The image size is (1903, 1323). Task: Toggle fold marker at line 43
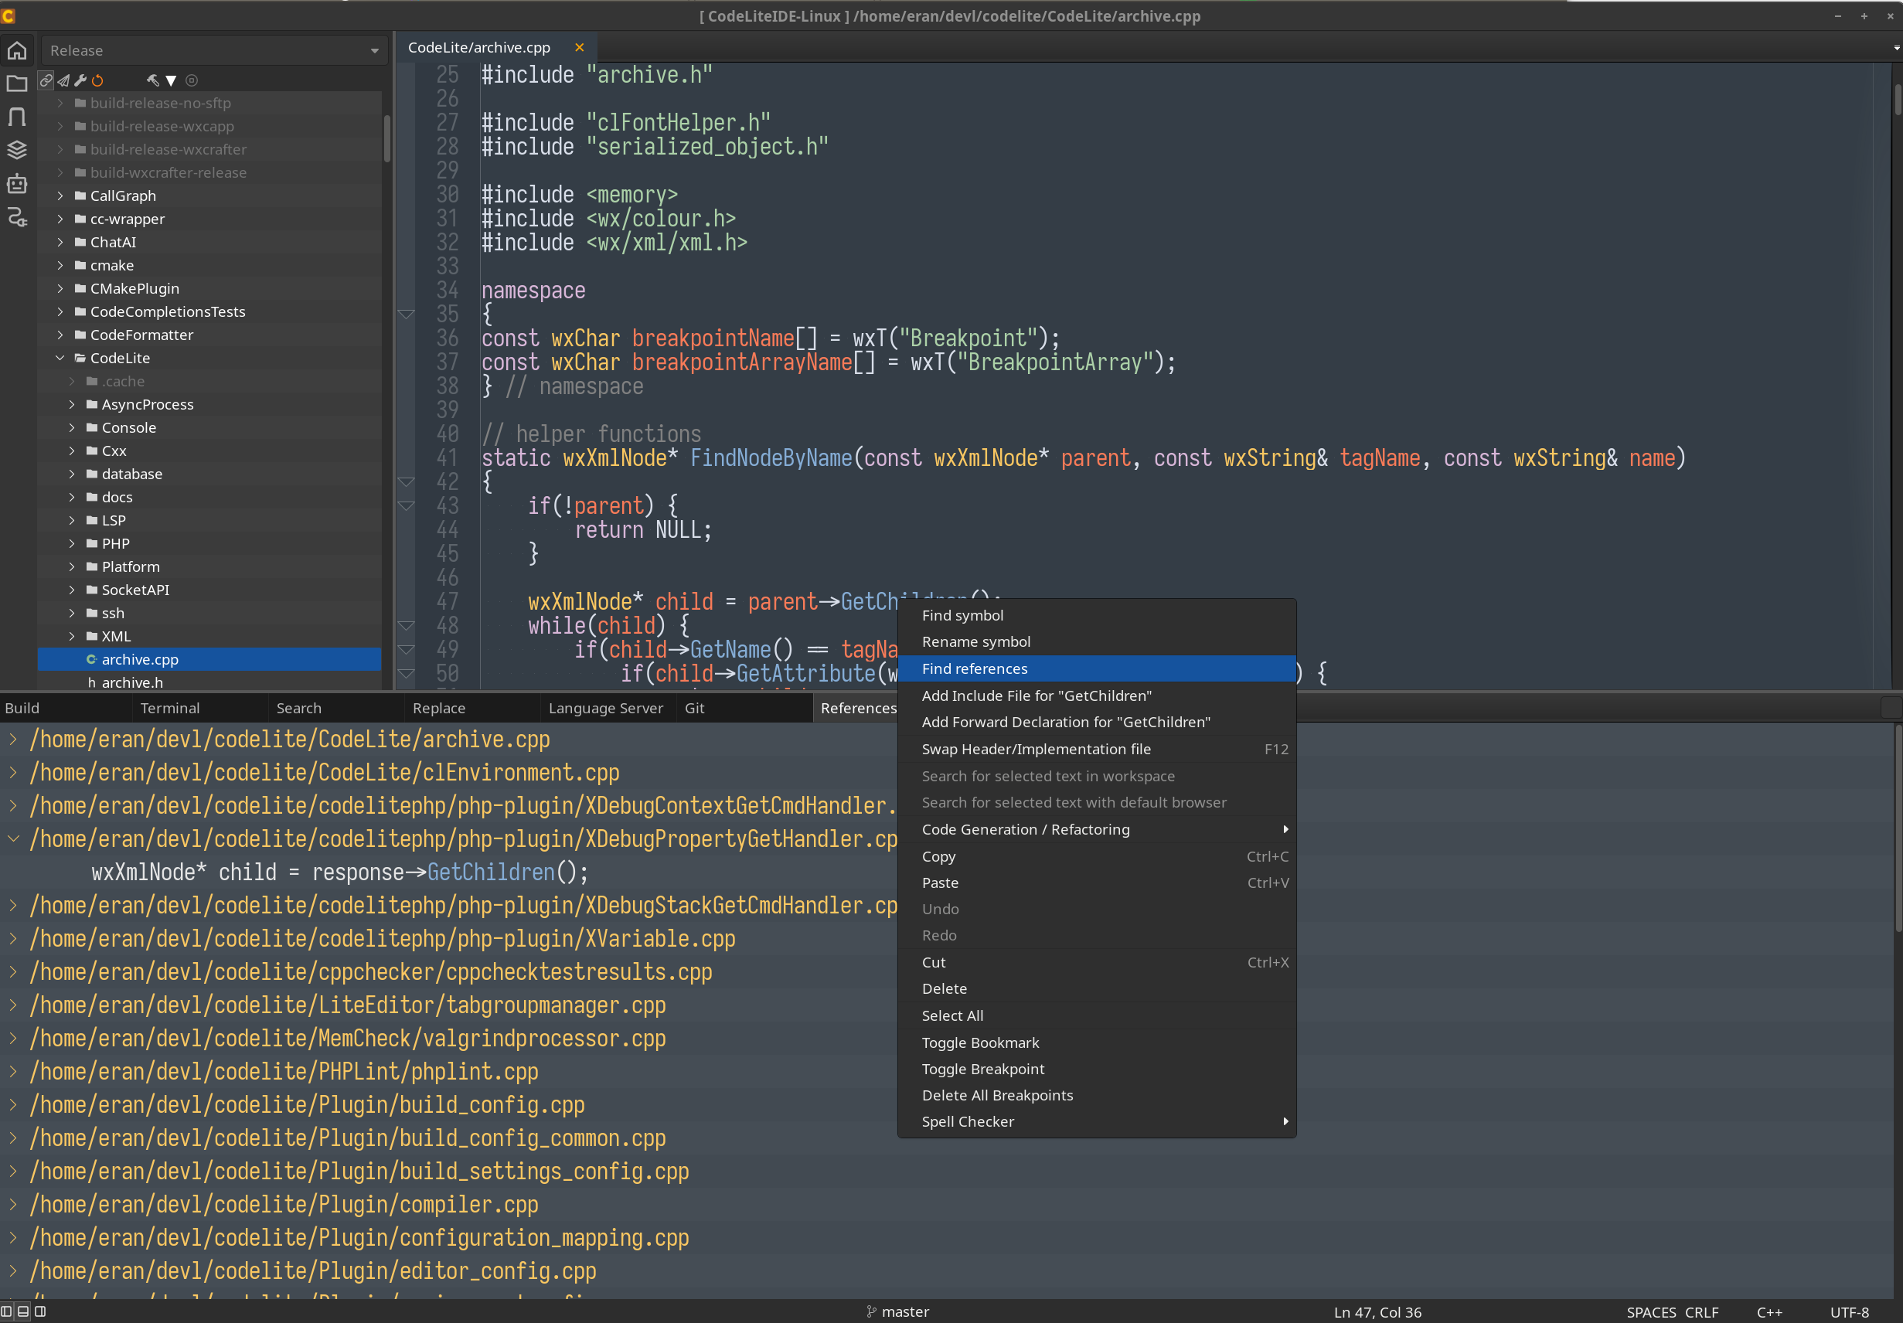click(x=406, y=506)
